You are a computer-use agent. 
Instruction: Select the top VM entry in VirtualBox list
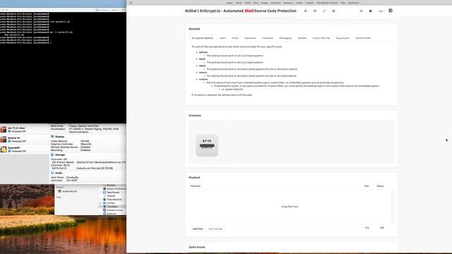(25, 129)
